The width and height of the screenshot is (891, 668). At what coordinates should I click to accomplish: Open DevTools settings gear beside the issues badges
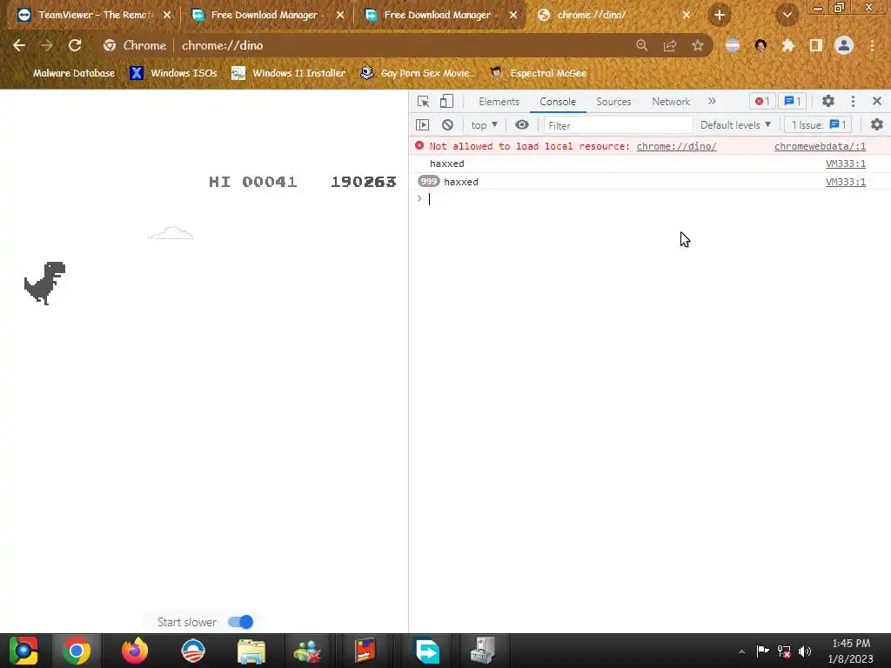828,101
